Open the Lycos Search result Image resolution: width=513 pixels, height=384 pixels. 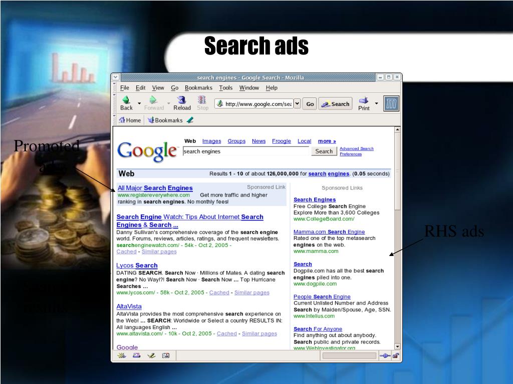point(137,265)
